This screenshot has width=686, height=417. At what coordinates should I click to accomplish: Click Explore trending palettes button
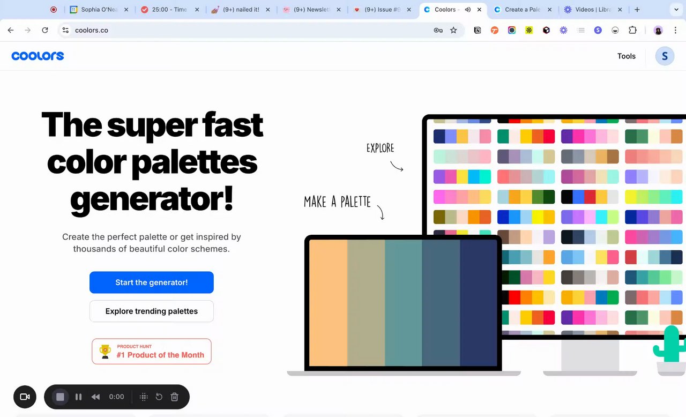[x=152, y=311]
